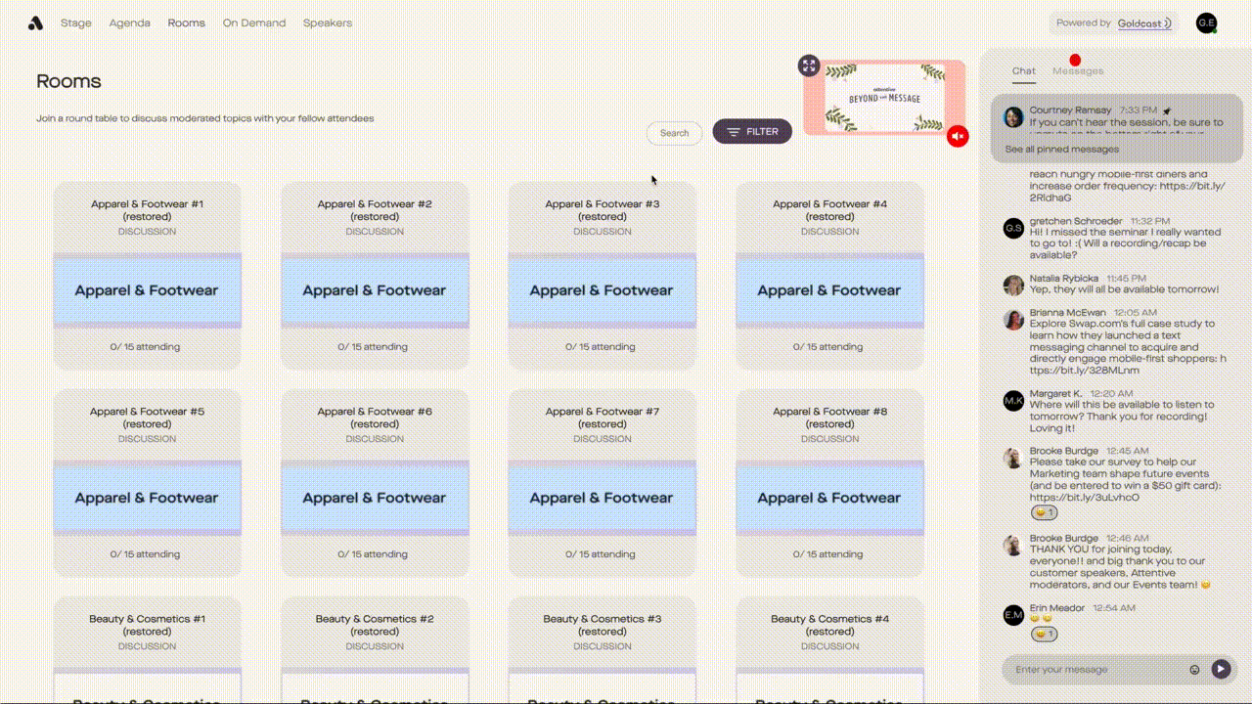Open the Beauty & Cosmetics #1 room card
The height and width of the screenshot is (704, 1252).
[x=147, y=649]
